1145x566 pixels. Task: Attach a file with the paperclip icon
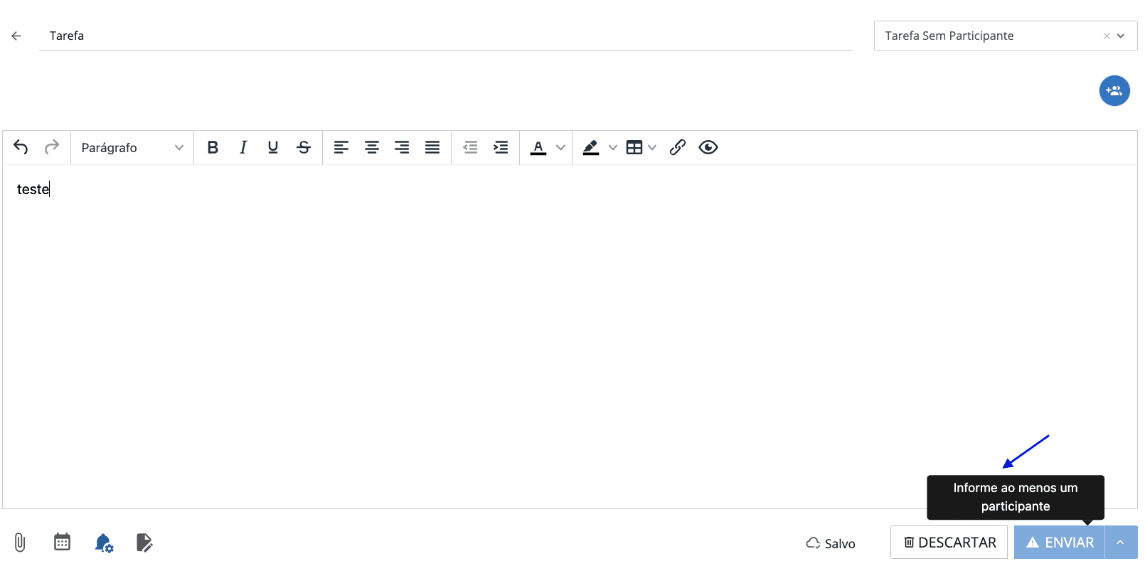pyautogui.click(x=20, y=543)
